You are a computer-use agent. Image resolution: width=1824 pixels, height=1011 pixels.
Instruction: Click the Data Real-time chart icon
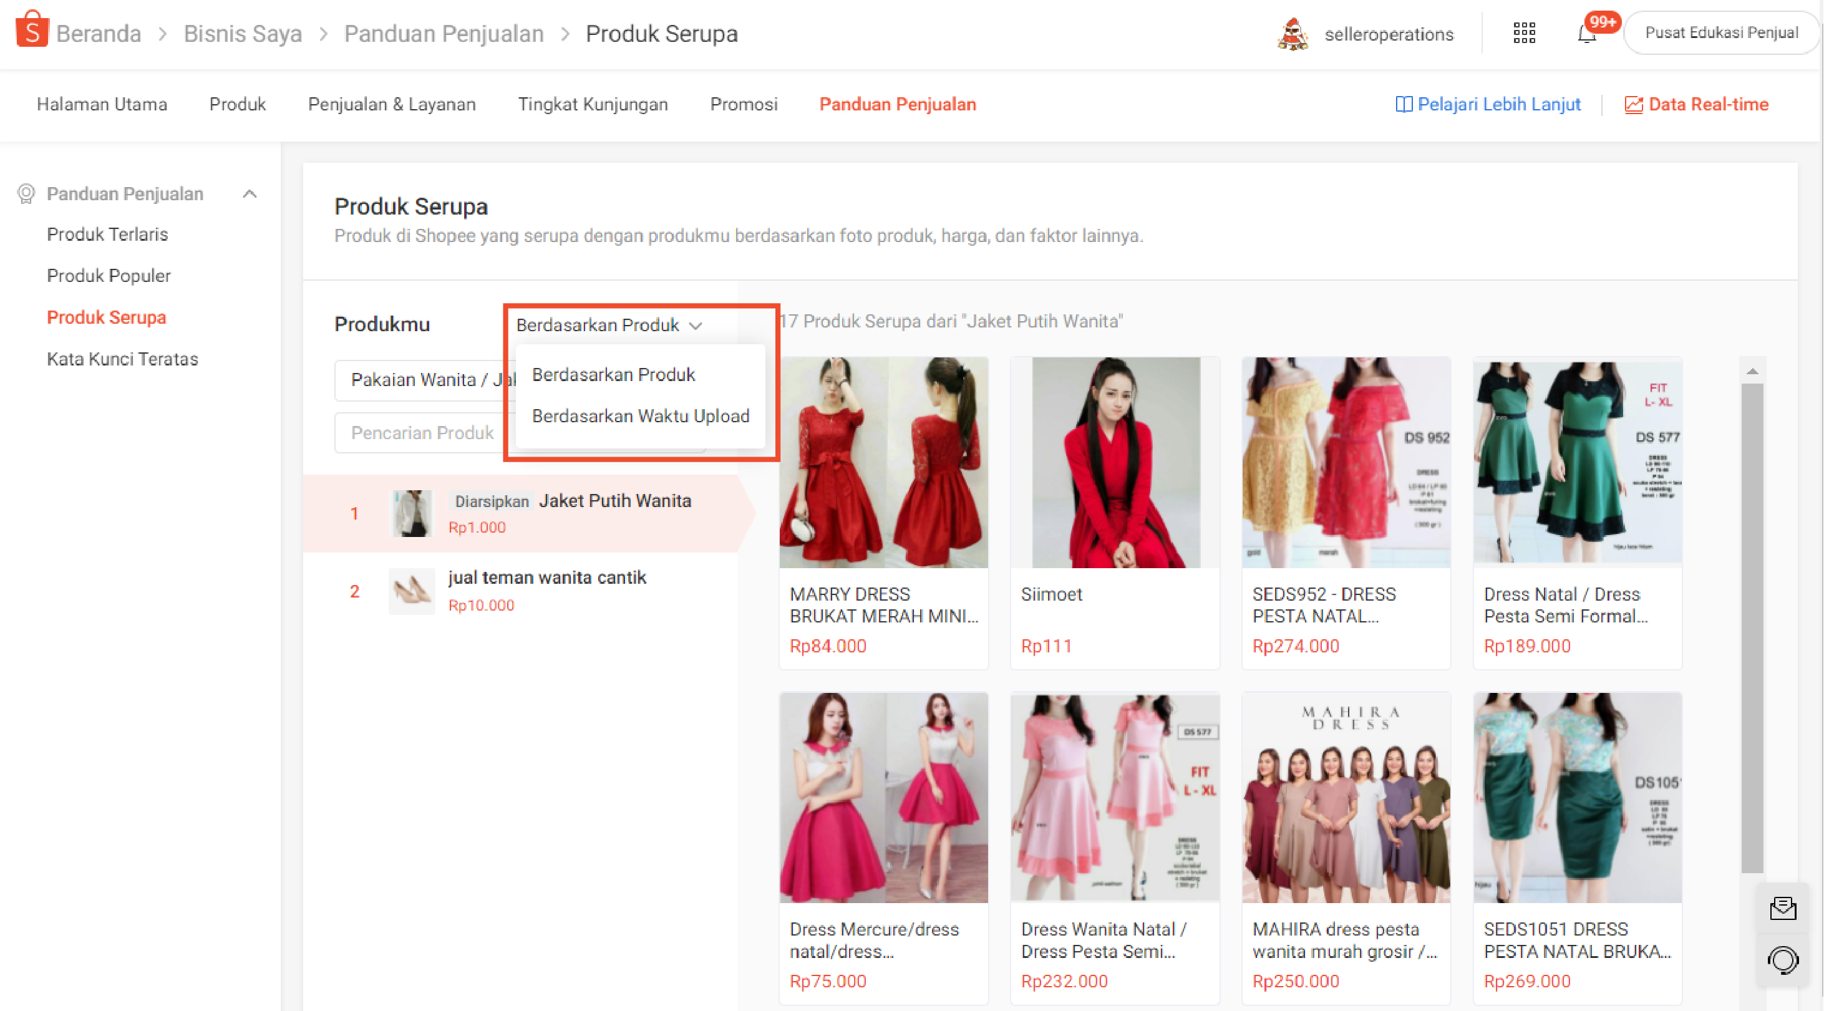(x=1634, y=104)
